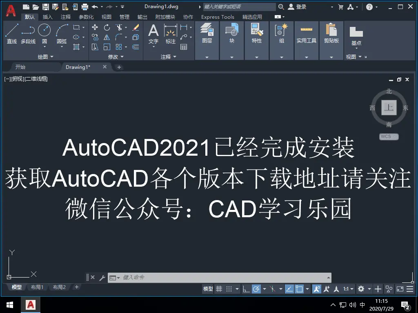Switch to the Parametric (参数化) ribbon tab
418x313 pixels.
click(86, 17)
